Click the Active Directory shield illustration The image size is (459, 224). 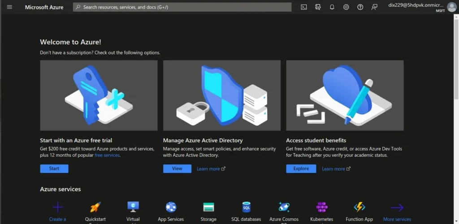click(x=221, y=95)
